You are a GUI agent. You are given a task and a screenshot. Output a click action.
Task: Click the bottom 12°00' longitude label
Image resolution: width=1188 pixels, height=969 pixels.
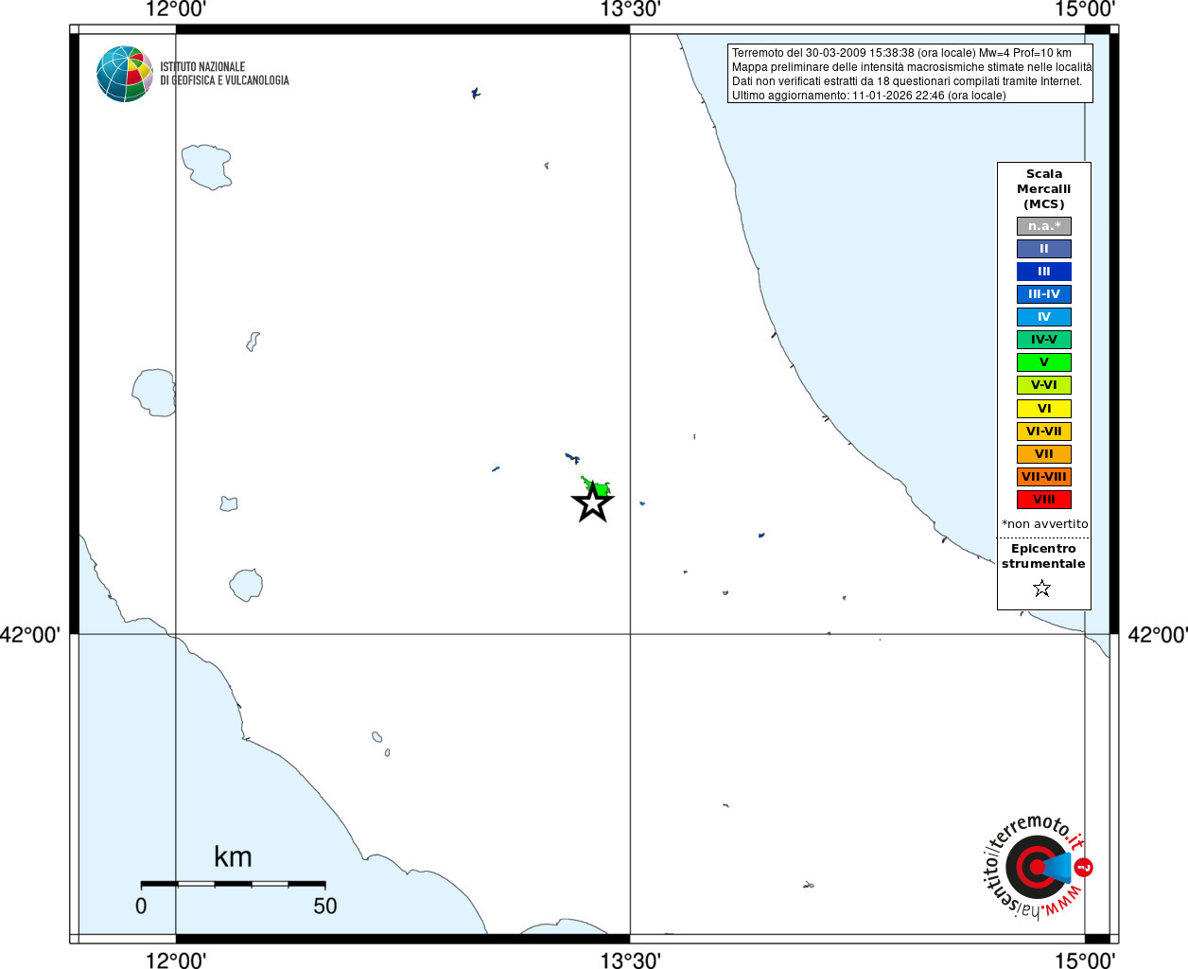coord(176,960)
